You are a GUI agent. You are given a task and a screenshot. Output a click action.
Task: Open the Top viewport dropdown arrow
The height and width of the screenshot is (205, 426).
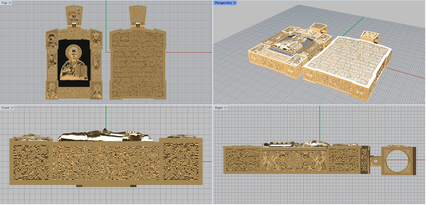tap(10, 3)
